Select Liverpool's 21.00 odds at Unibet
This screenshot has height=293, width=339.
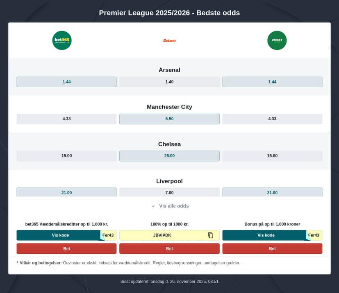272,192
